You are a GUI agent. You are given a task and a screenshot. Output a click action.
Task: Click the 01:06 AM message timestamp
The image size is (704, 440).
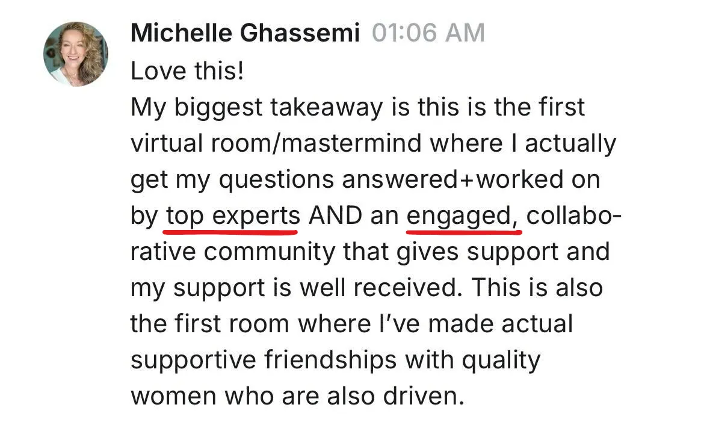(x=428, y=33)
